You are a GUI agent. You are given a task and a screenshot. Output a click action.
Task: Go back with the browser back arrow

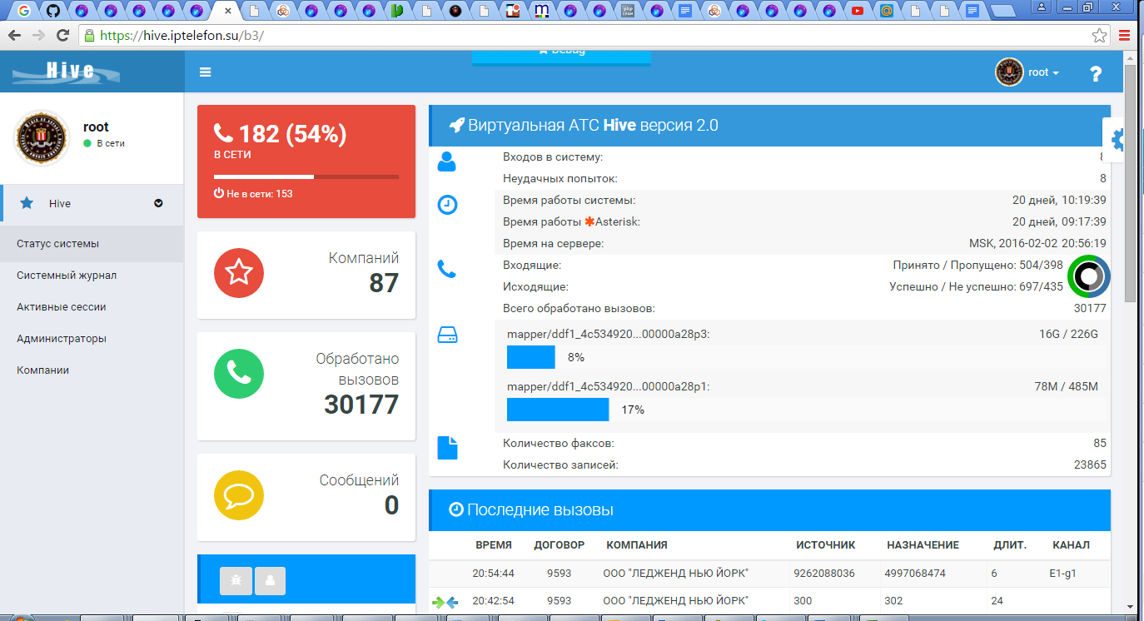14,36
